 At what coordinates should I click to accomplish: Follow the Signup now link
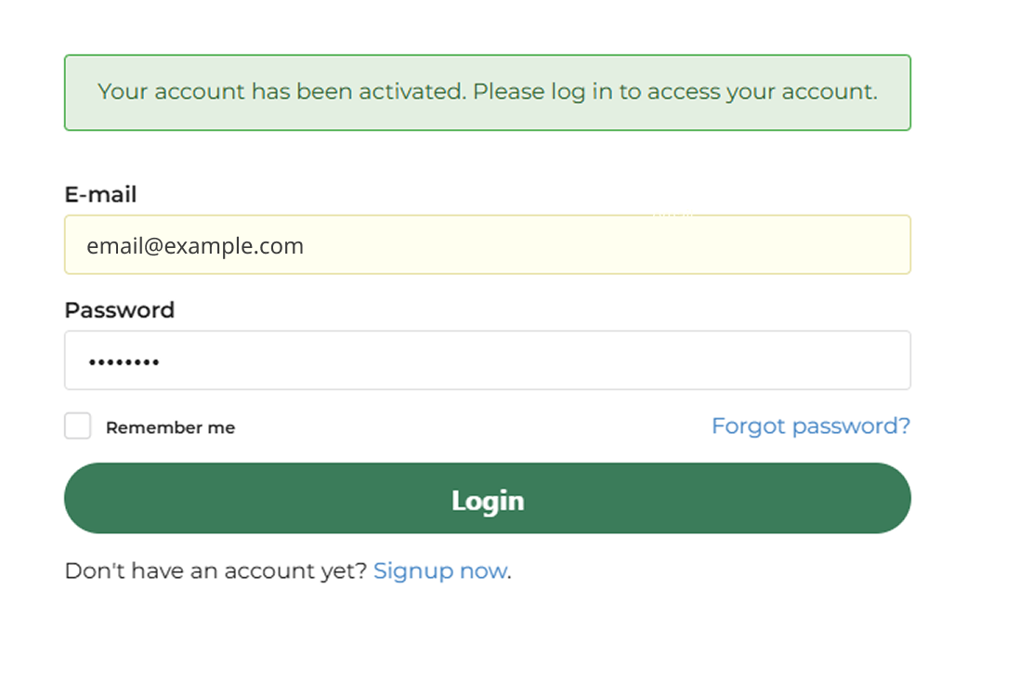[x=439, y=570]
